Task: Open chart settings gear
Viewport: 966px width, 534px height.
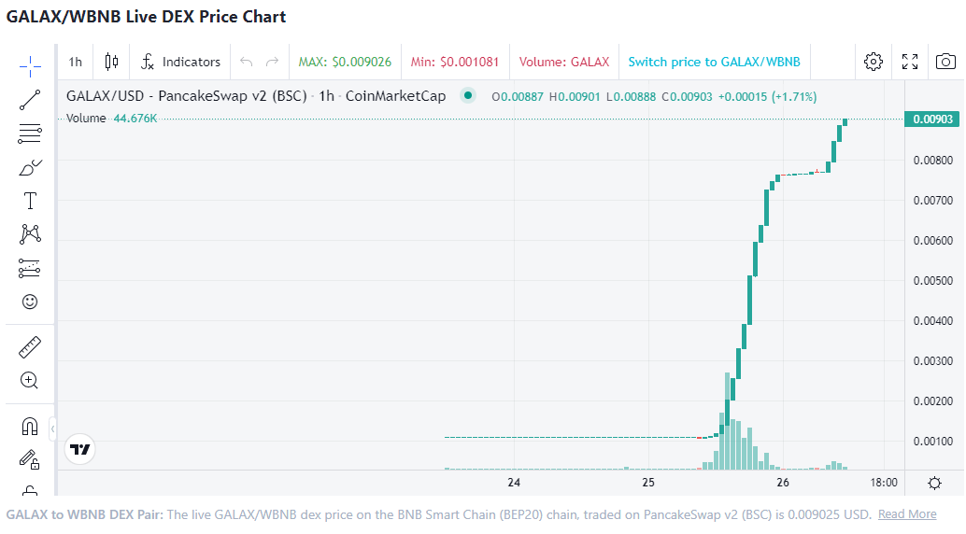Action: pos(874,62)
